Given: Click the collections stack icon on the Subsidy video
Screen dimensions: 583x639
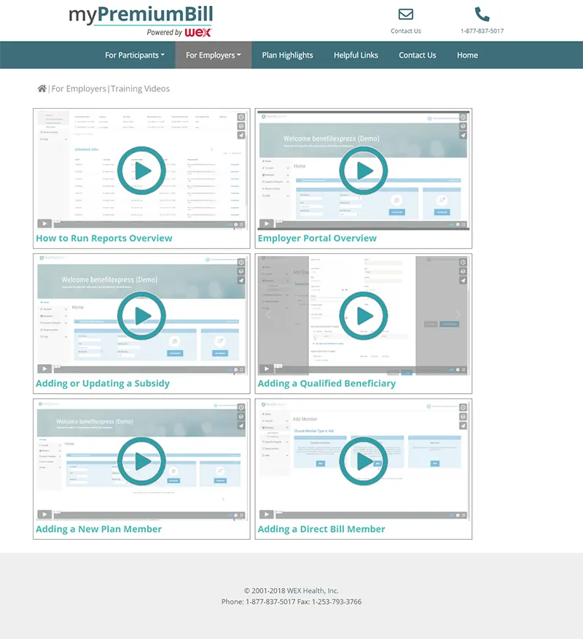Looking at the screenshot, I should tap(241, 271).
